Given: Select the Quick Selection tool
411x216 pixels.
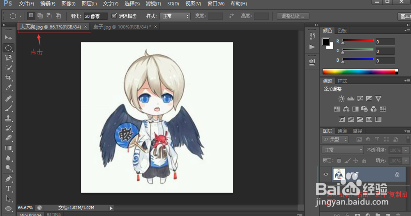Looking at the screenshot, I should pyautogui.click(x=8, y=68).
